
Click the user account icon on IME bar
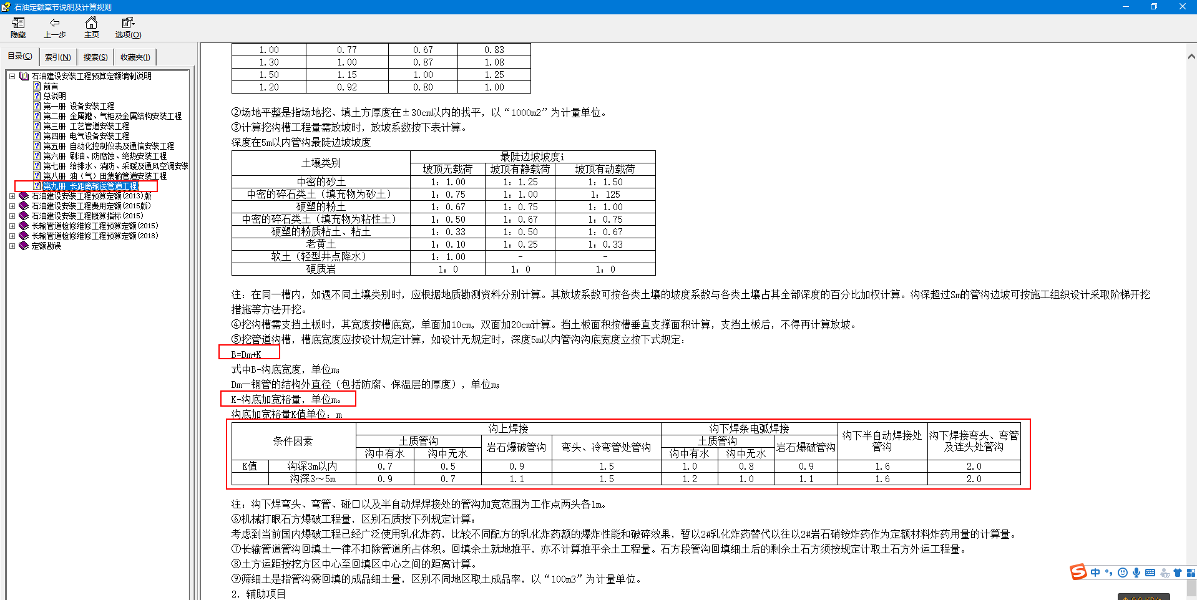pyautogui.click(x=1165, y=573)
